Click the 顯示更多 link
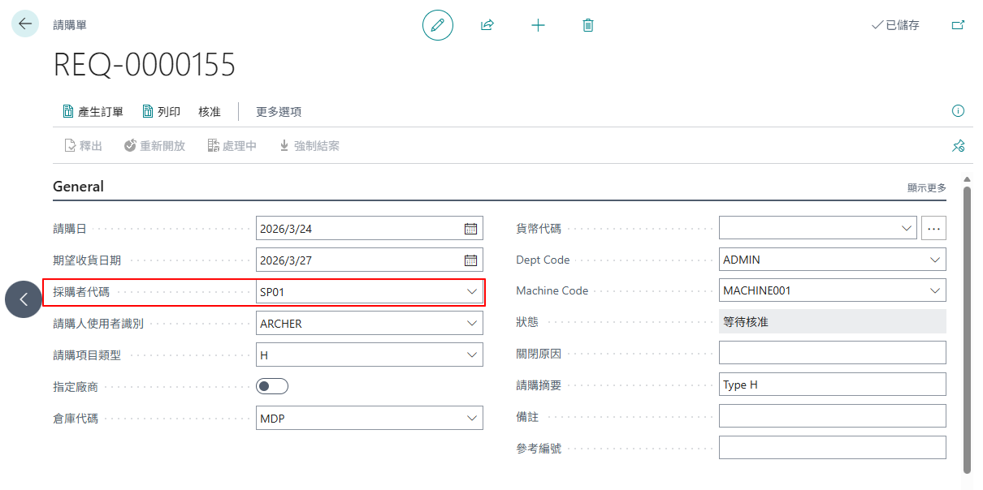The image size is (983, 490). pyautogui.click(x=927, y=187)
